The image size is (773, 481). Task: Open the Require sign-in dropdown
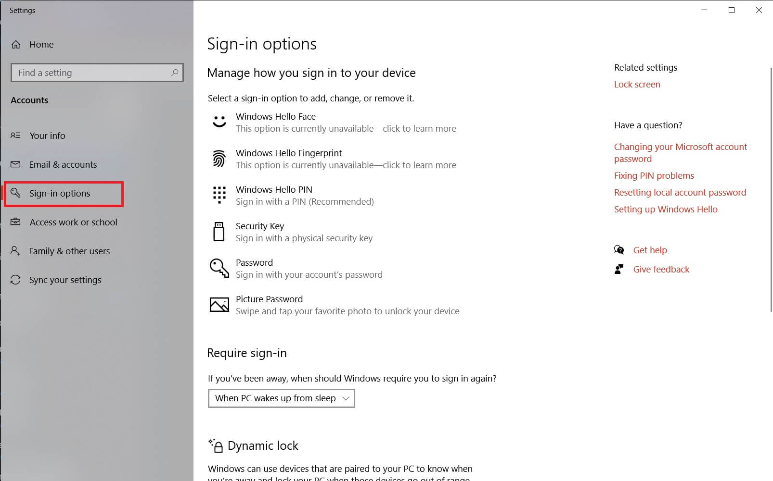(x=282, y=398)
